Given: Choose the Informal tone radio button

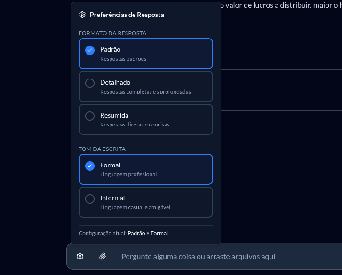Looking at the screenshot, I should pyautogui.click(x=90, y=199).
